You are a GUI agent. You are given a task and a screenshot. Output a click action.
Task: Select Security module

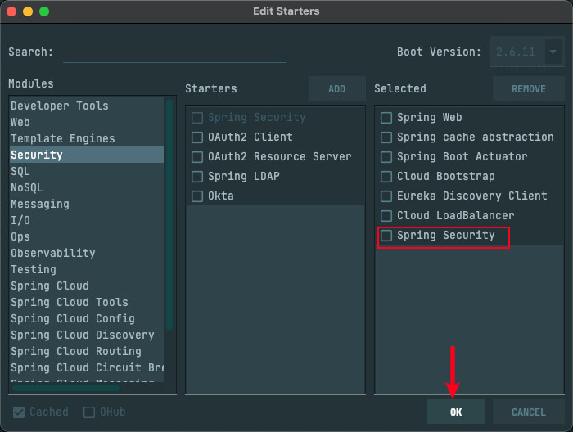[87, 155]
